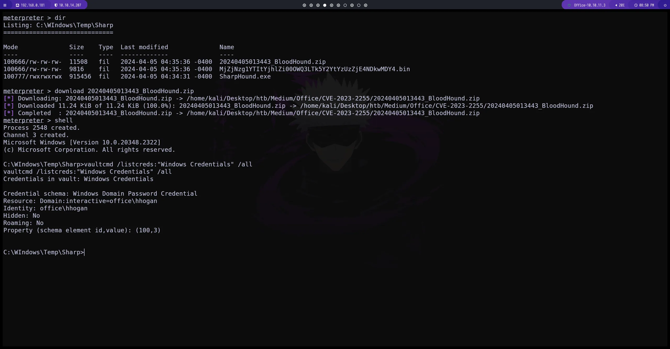Screen dimensions: 670x349
Task: Switch to the empty seventh workspace dot
Action: tap(345, 5)
